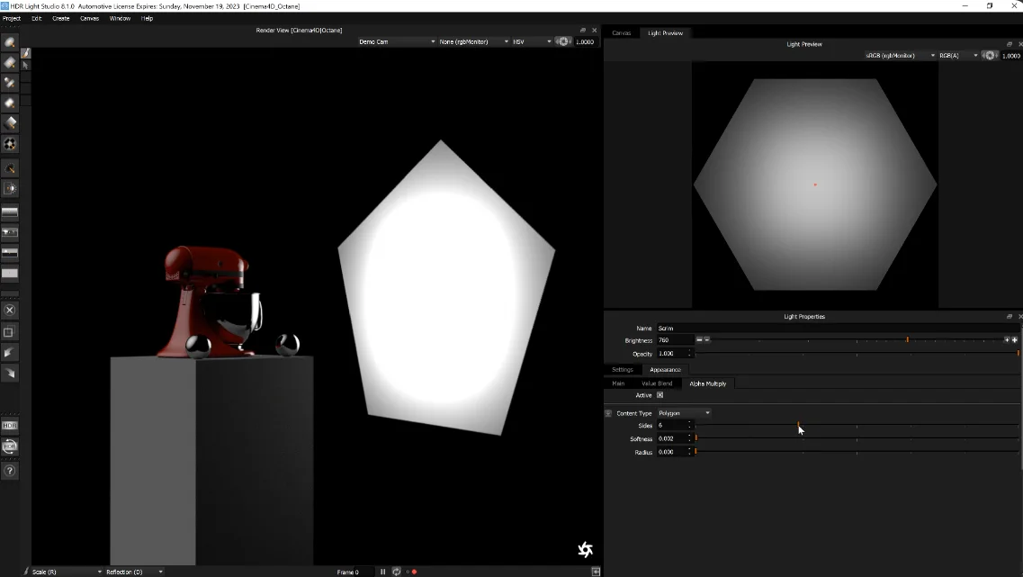Open the Reflection (D) dropdown in status bar
This screenshot has height=577, width=1023.
pyautogui.click(x=134, y=572)
